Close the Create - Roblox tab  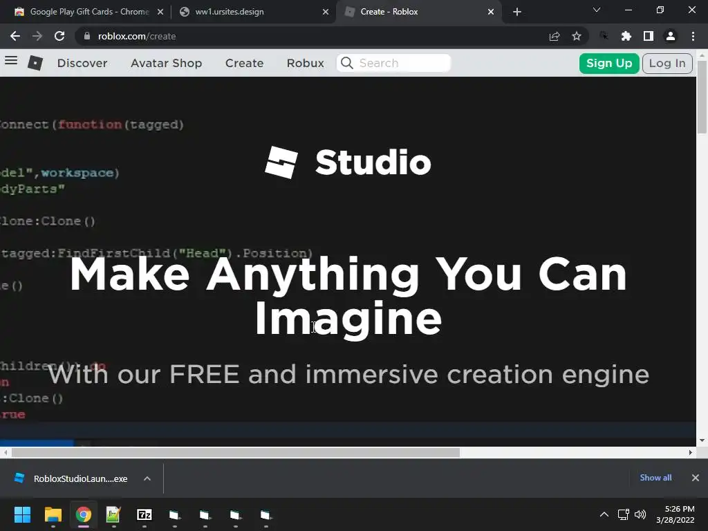tap(491, 12)
